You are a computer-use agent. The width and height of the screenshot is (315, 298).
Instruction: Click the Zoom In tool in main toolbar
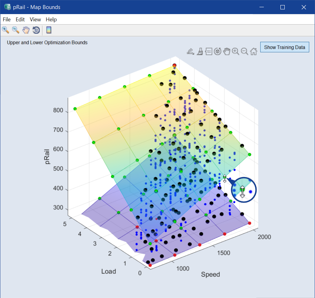coord(5,30)
